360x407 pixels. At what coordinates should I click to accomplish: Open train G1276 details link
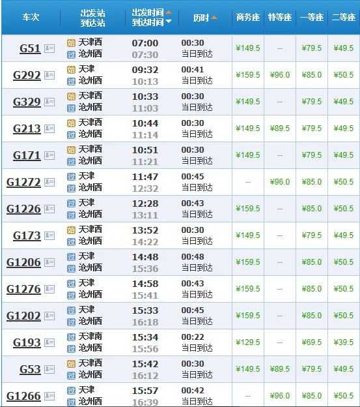coord(23,290)
